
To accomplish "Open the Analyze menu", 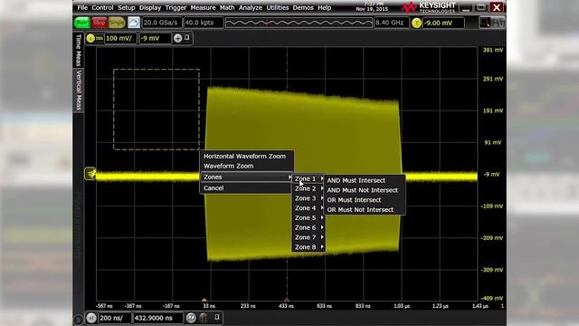I will point(251,8).
